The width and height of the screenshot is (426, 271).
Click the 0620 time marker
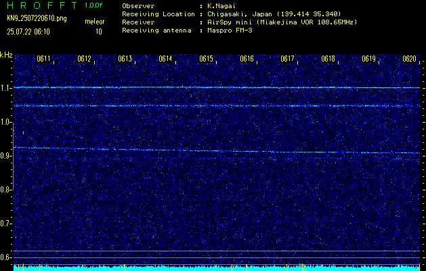tap(410, 59)
